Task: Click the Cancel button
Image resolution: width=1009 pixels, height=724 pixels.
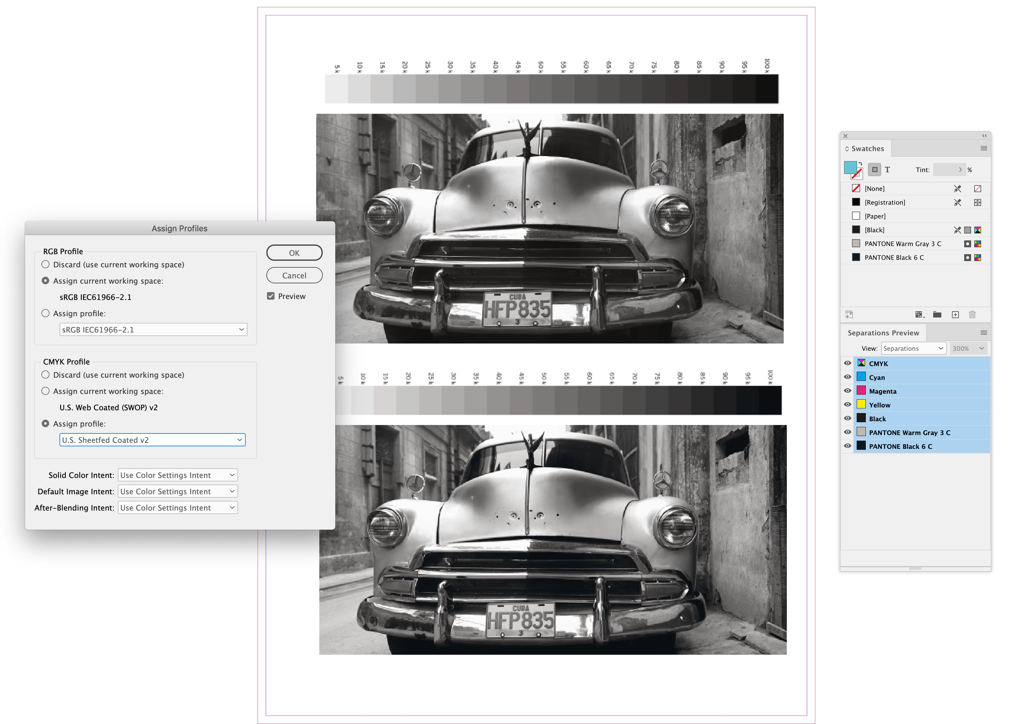Action: tap(294, 275)
